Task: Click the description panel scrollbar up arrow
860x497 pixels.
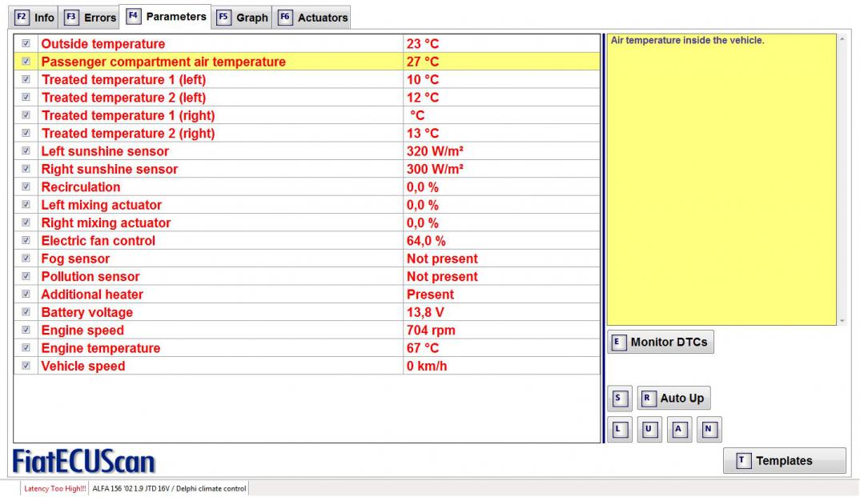Action: [842, 38]
